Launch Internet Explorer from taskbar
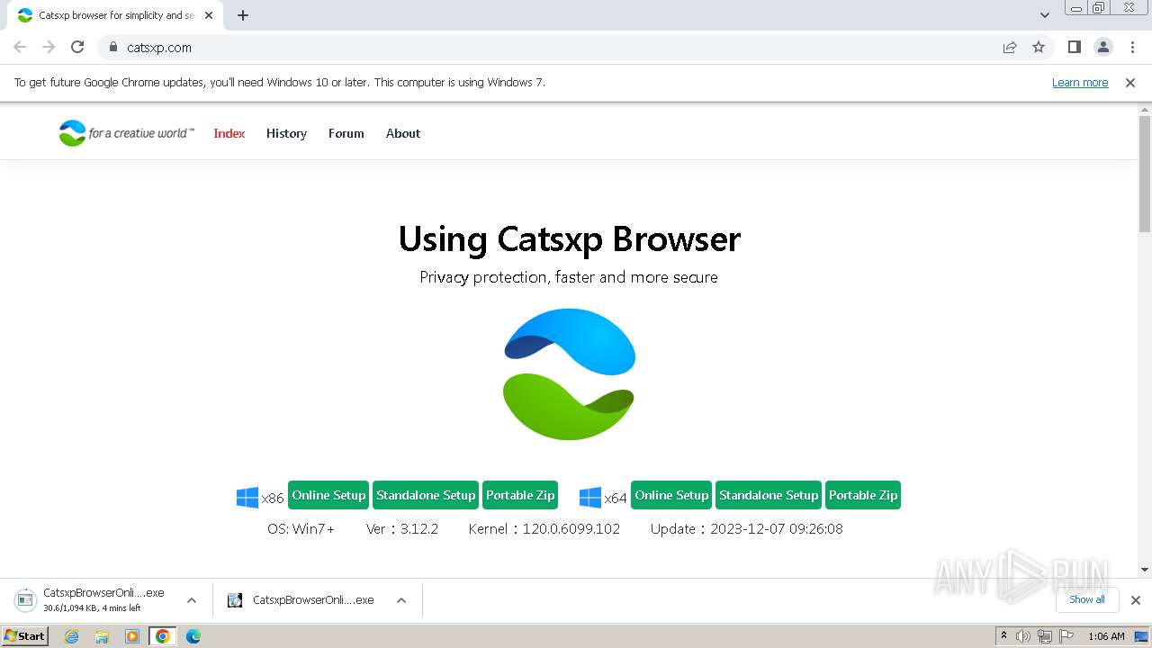Screen dimensions: 1152x648 tap(72, 636)
